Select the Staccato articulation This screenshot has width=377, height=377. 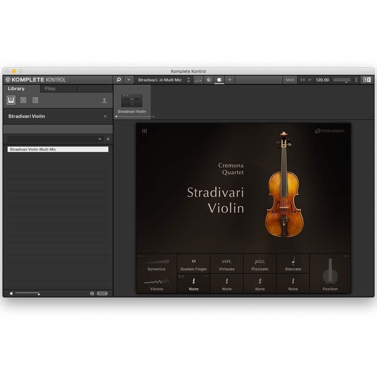click(293, 264)
